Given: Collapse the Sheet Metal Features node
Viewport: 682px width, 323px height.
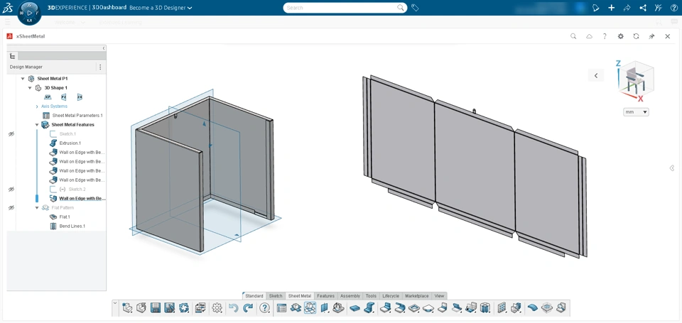Looking at the screenshot, I should (x=36, y=125).
